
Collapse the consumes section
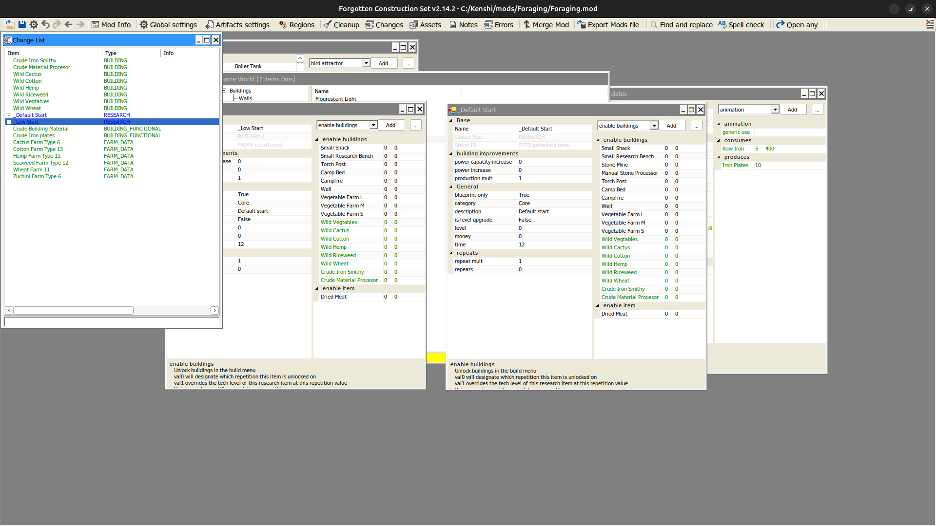pyautogui.click(x=719, y=140)
